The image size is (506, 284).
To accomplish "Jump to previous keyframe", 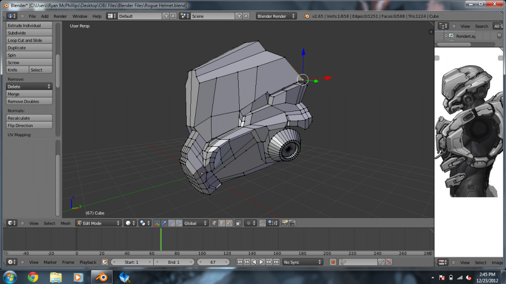I will (x=247, y=262).
